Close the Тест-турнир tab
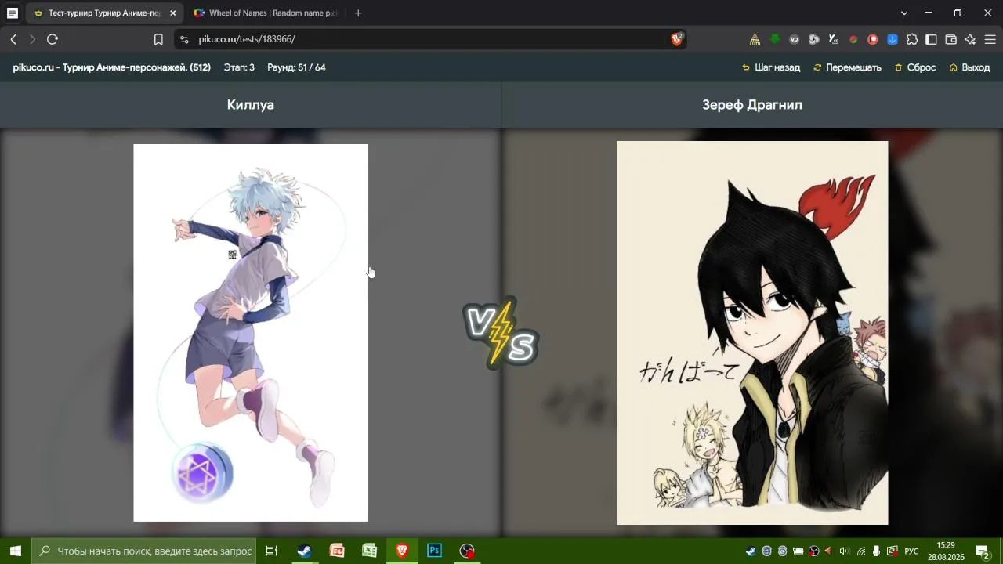Screen dimensions: 1003x564 tap(172, 13)
